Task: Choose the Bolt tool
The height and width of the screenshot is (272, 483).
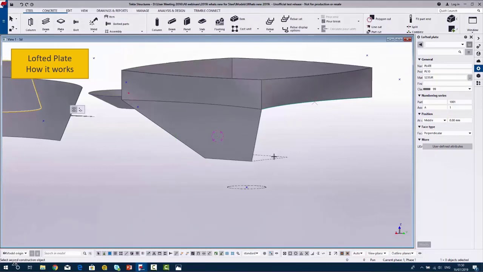Action: coord(76,24)
